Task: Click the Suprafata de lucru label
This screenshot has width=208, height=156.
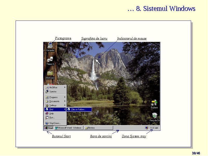Action: pos(94,38)
